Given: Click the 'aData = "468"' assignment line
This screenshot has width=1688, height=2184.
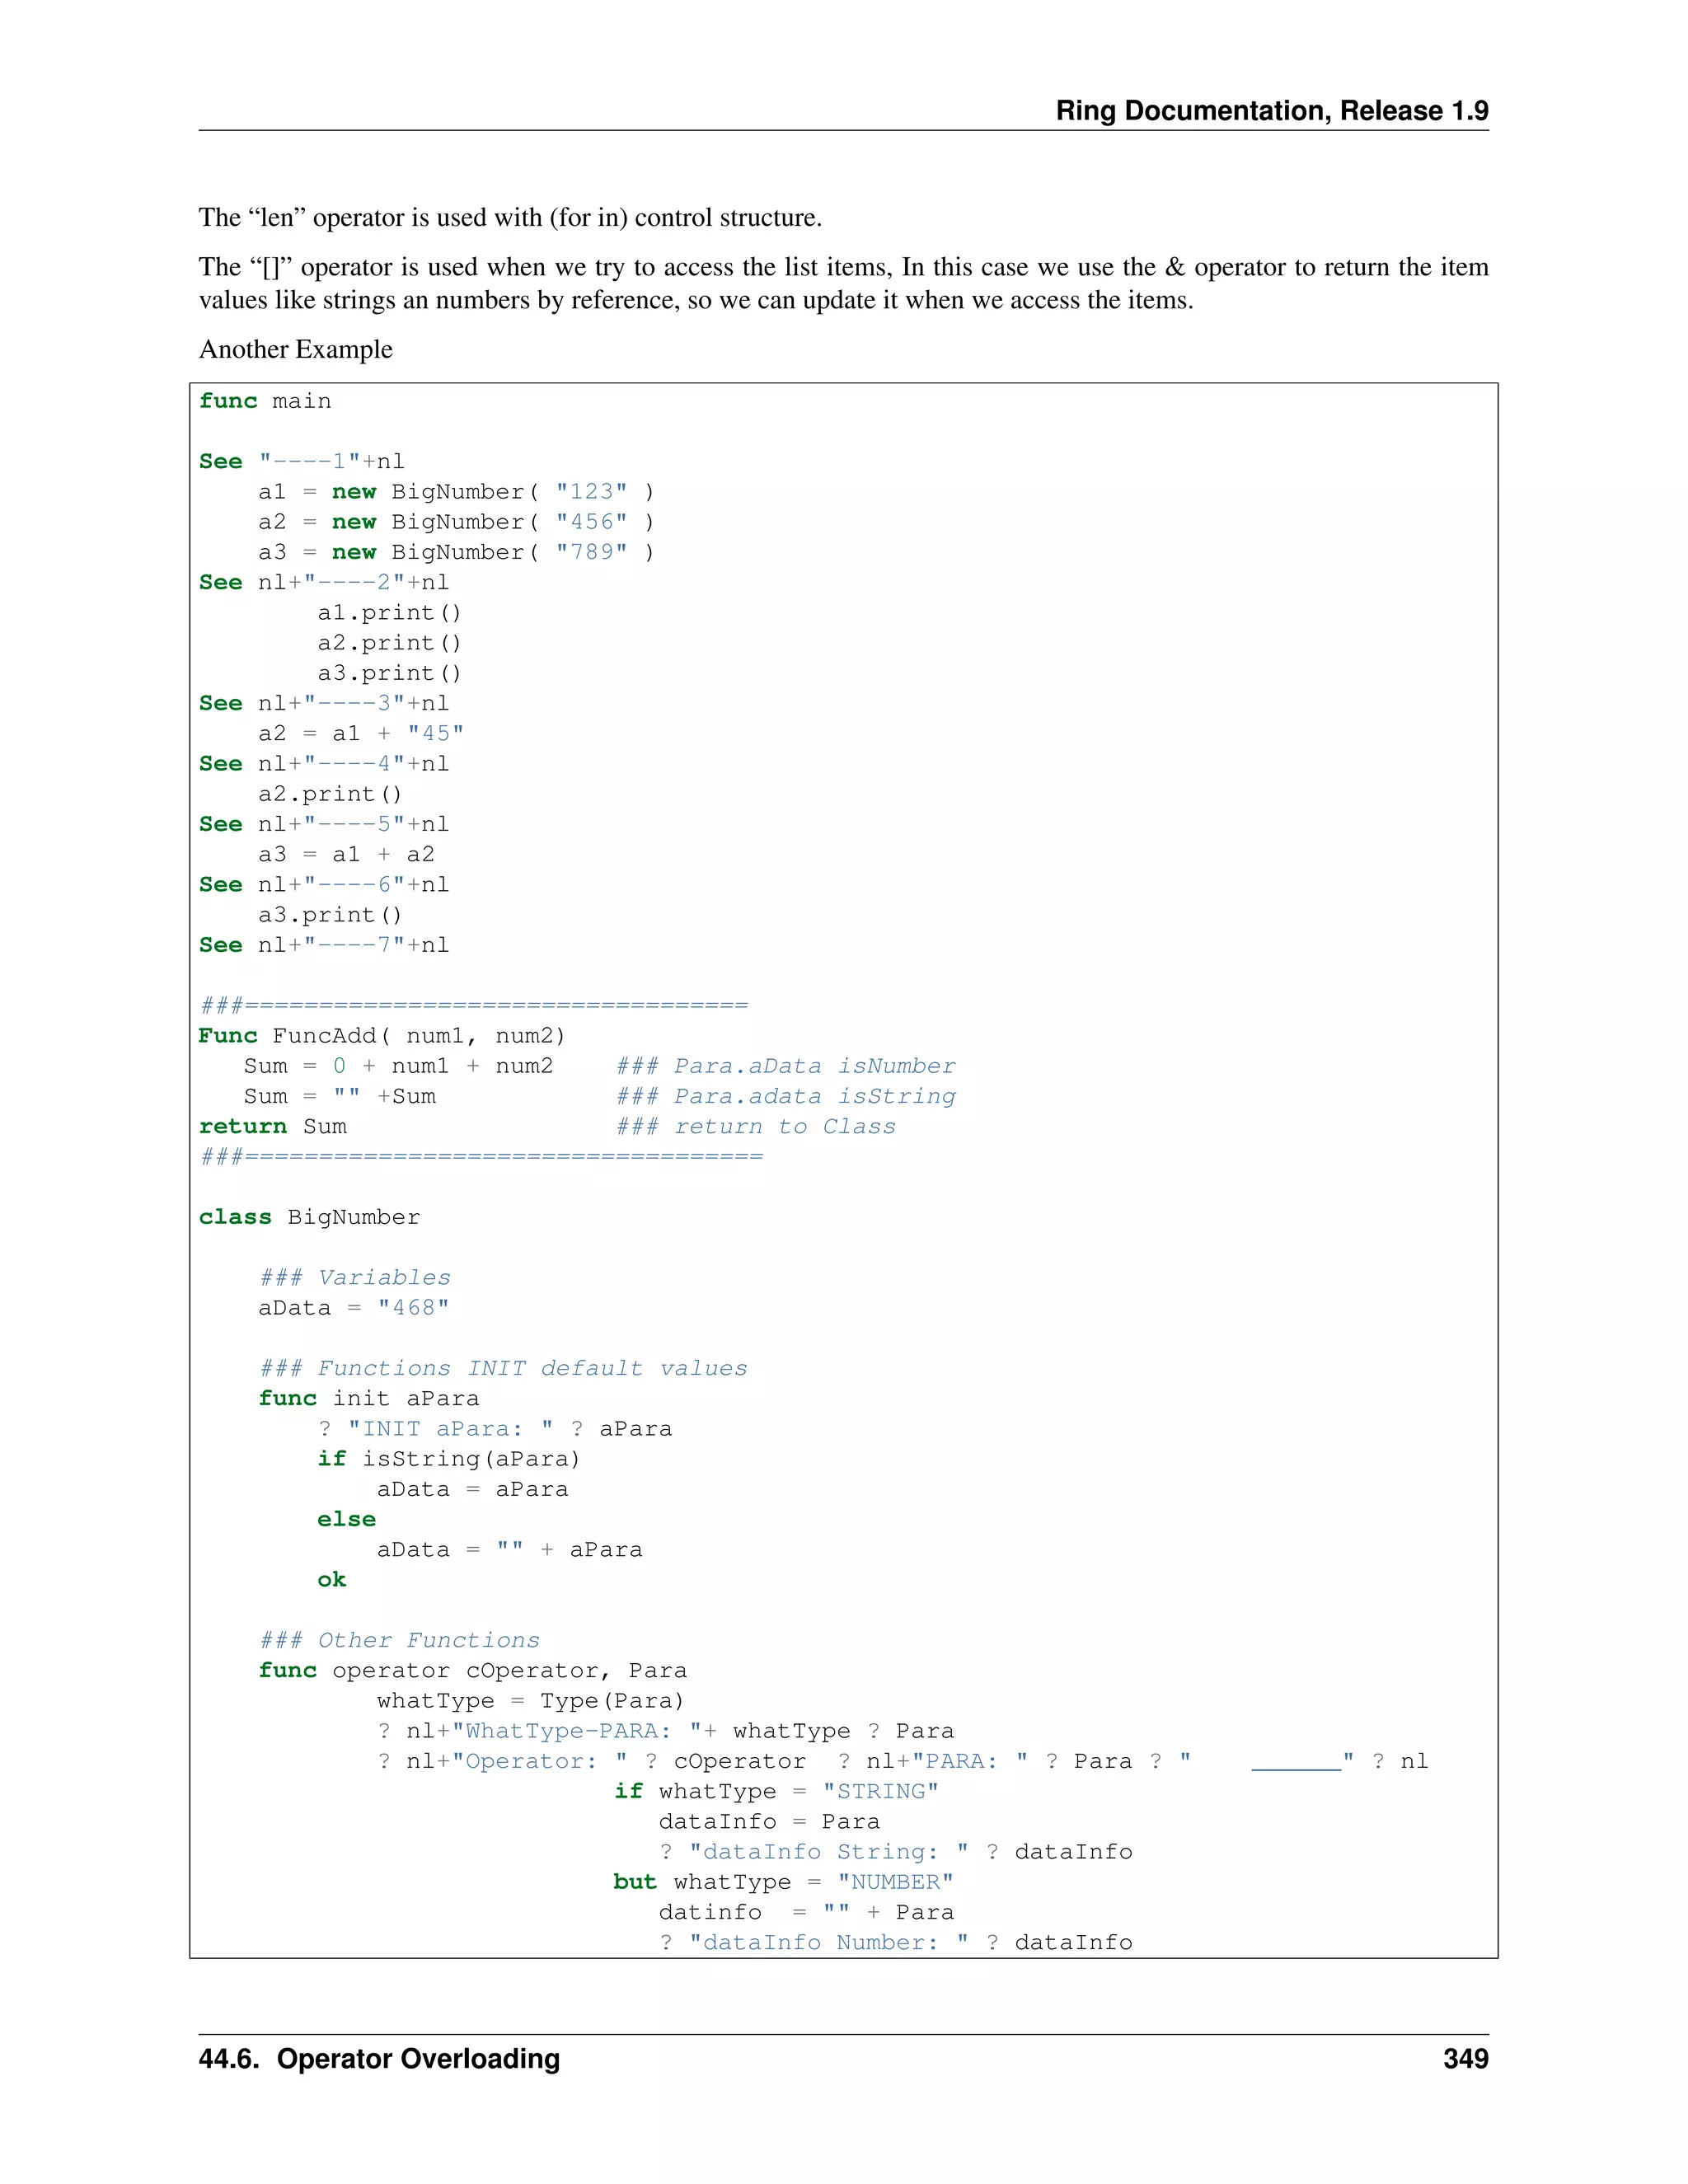Looking at the screenshot, I should [354, 1307].
